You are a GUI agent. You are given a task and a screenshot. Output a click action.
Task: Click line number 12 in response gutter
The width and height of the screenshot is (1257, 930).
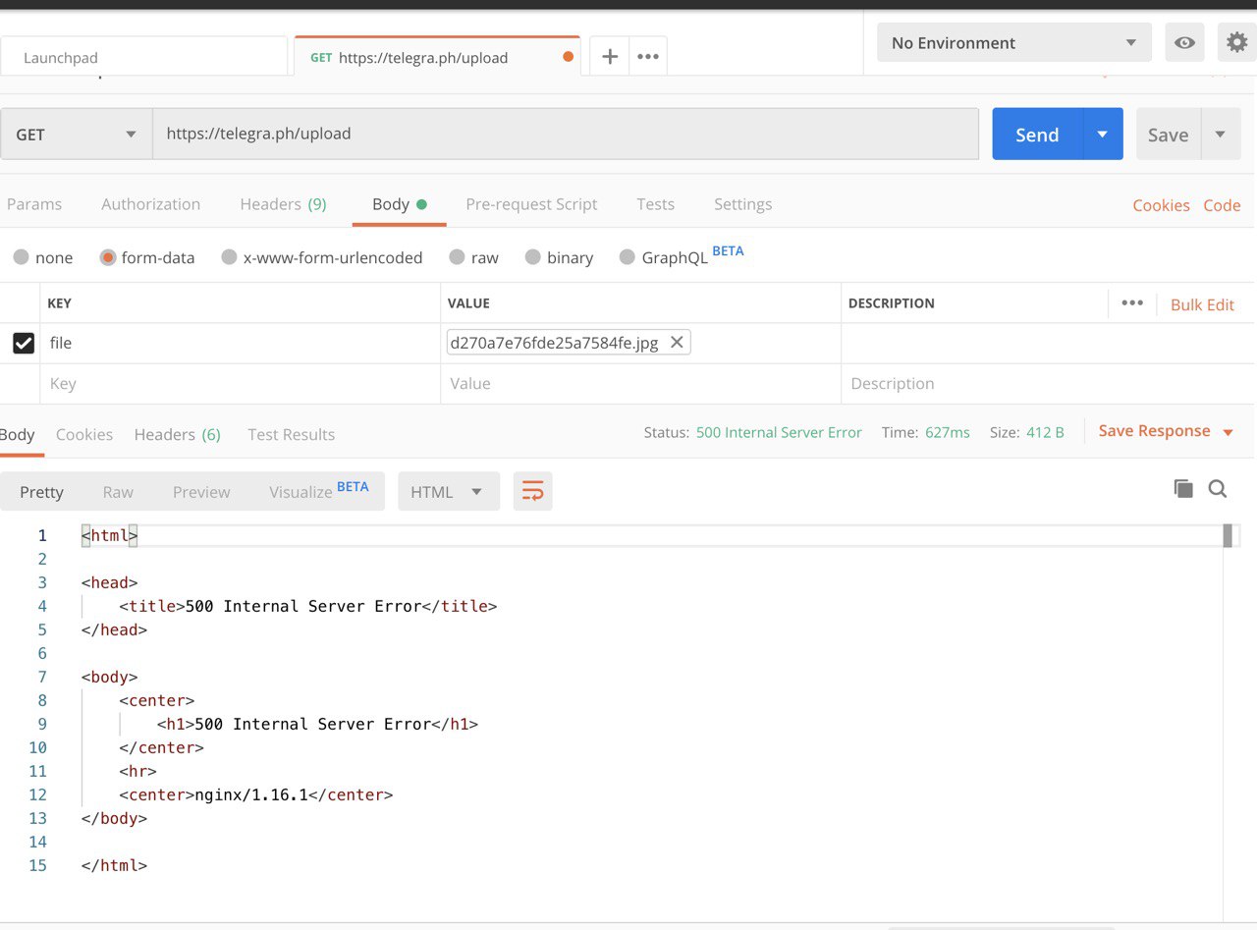(37, 794)
